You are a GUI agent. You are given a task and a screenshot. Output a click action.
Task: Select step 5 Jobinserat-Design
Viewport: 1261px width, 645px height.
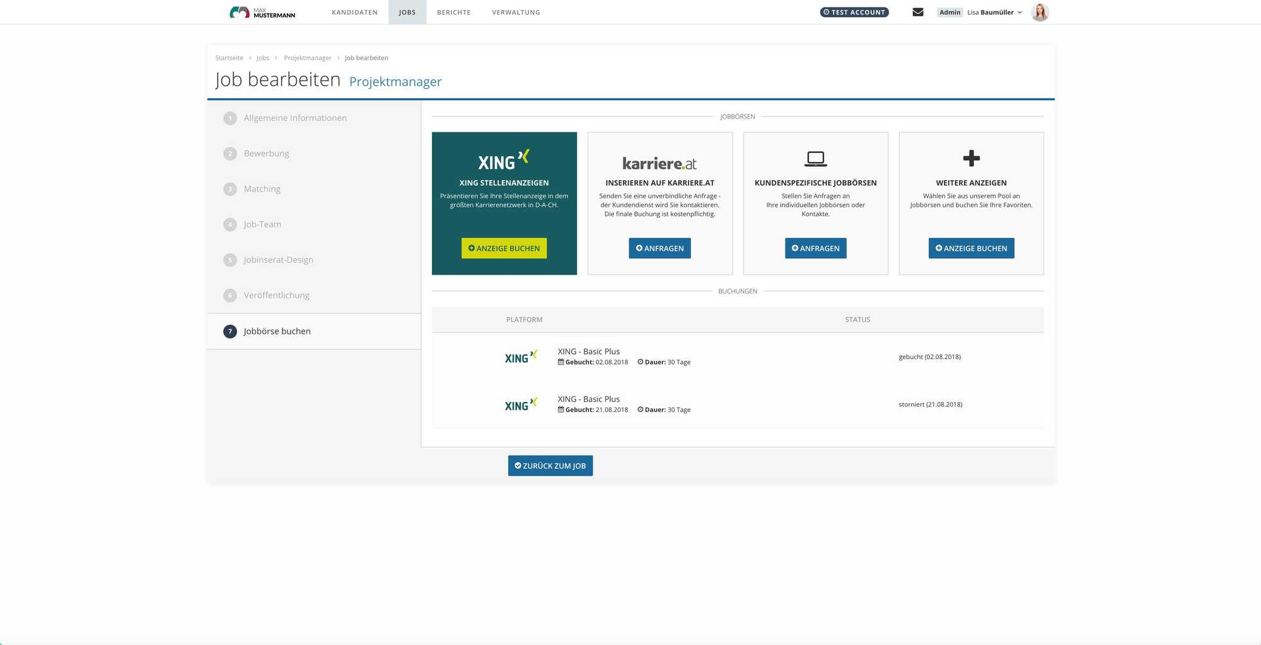[314, 260]
